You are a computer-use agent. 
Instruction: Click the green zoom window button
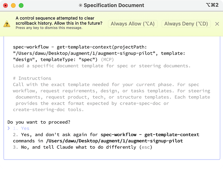(21, 5)
